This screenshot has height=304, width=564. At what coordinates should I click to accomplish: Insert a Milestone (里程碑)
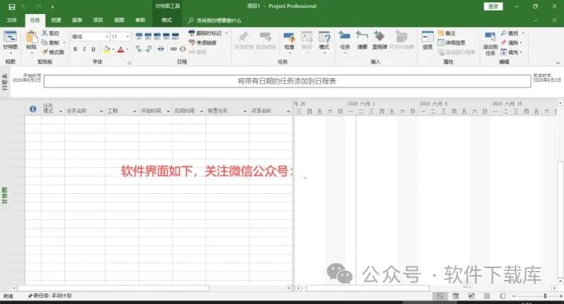pos(379,41)
